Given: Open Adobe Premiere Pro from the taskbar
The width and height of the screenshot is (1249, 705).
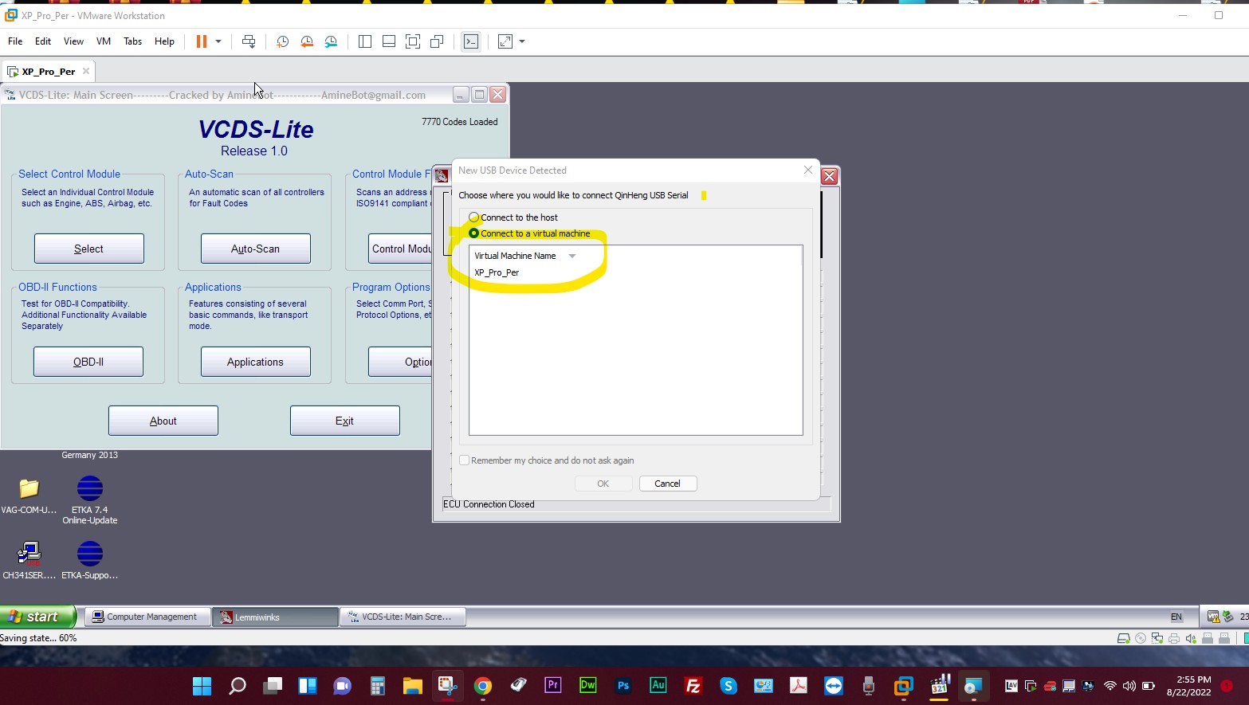Looking at the screenshot, I should [x=552, y=686].
